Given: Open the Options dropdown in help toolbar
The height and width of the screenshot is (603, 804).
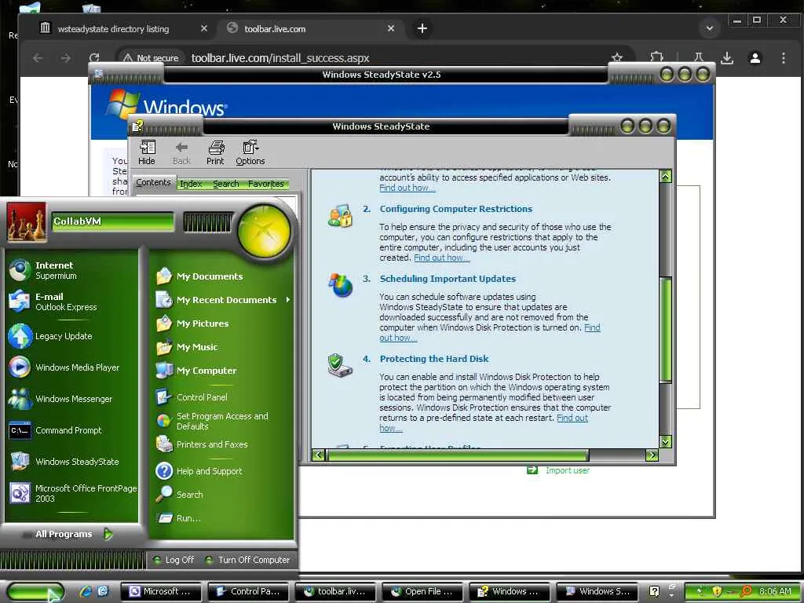Looking at the screenshot, I should [x=250, y=153].
